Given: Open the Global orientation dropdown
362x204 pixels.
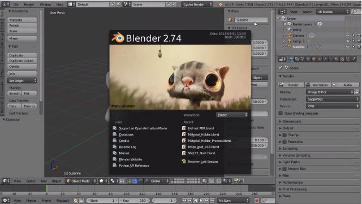Looking at the screenshot, I should (x=160, y=181).
